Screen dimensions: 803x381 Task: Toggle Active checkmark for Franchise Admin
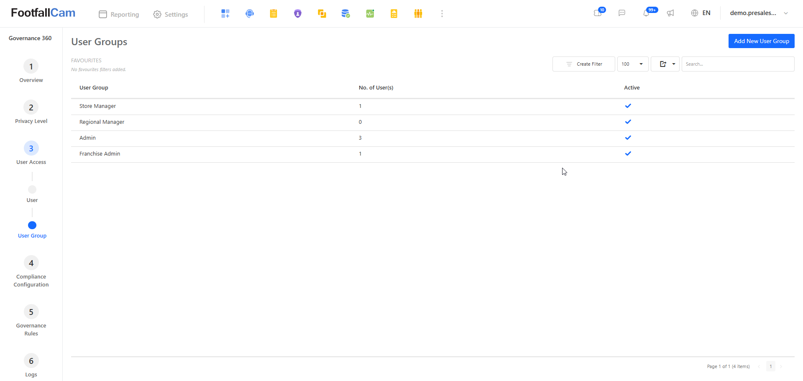coord(628,153)
